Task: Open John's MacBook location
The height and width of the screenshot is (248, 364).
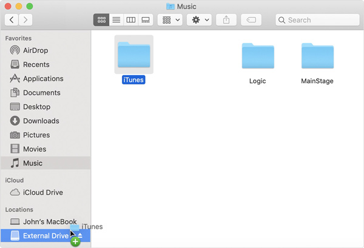Action: 45,221
